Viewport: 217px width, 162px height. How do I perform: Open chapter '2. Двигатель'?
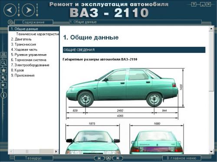[x=21, y=39]
